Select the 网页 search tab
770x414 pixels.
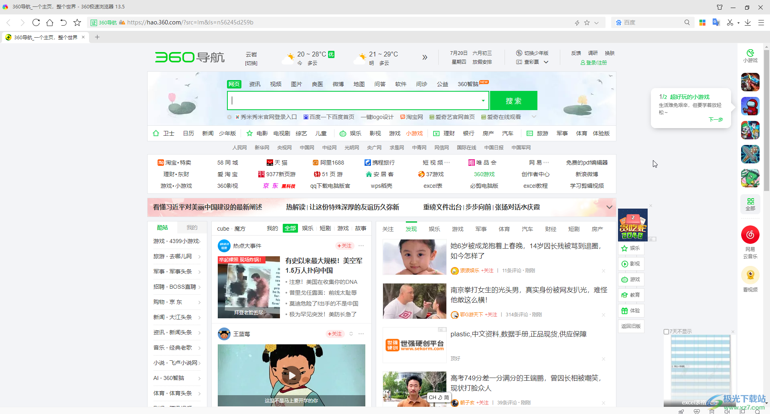(234, 84)
